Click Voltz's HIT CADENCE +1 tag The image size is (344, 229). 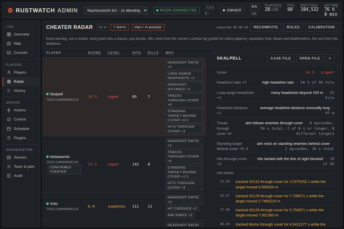pyautogui.click(x=182, y=208)
